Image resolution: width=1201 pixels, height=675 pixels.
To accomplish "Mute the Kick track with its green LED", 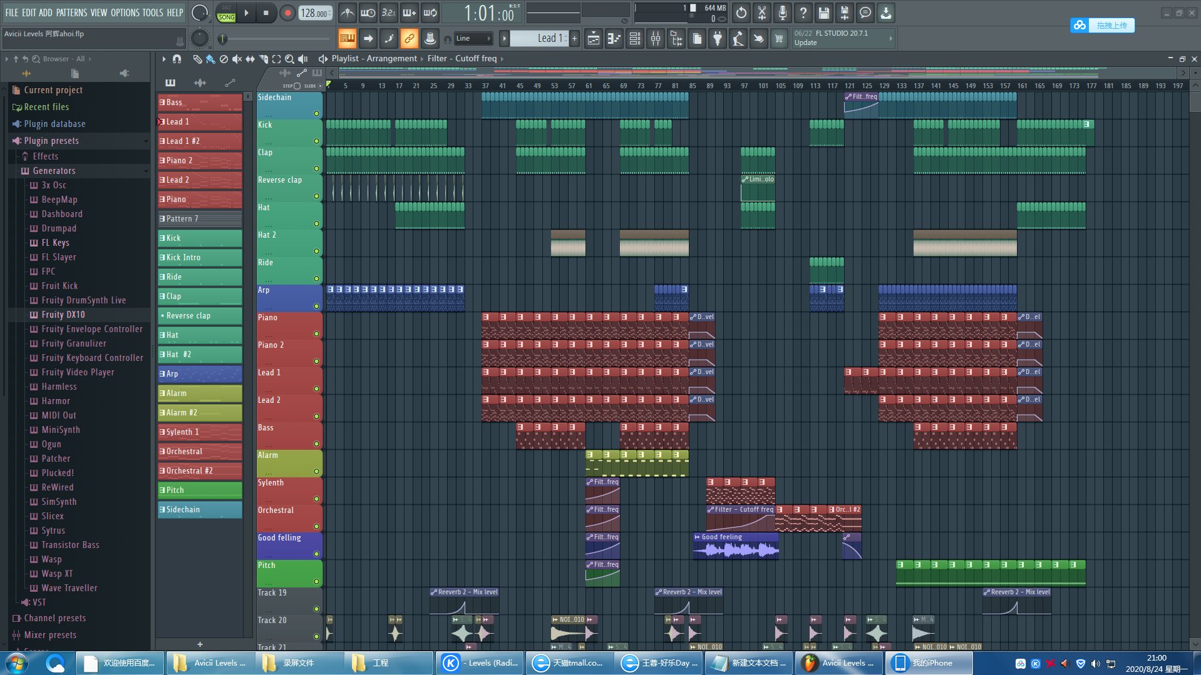I will (x=316, y=141).
